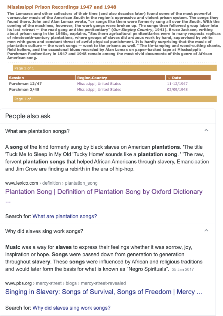Open the 11-12/1947 date link
Screen dimensions: 223x316
point(177,84)
